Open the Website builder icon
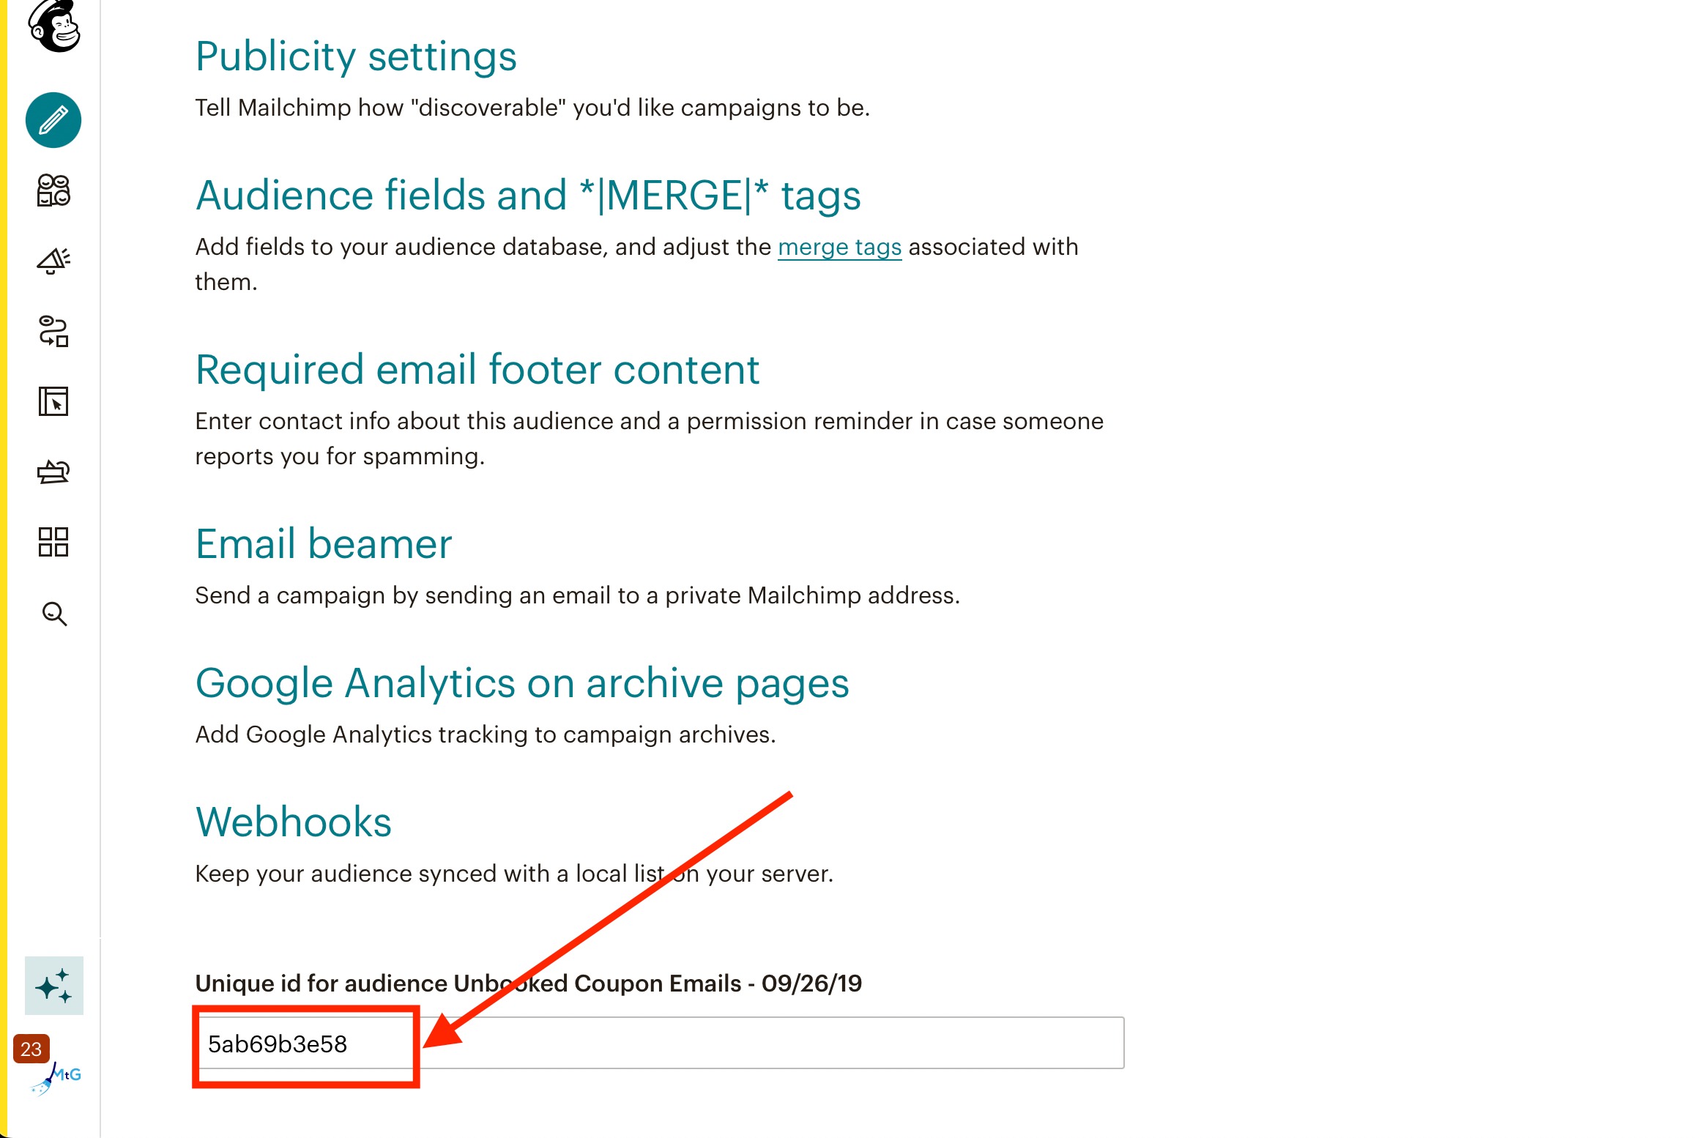Viewport: 1699px width, 1138px height. click(53, 401)
